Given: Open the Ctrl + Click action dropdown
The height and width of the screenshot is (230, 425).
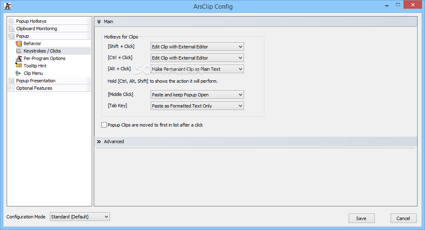Looking at the screenshot, I should tap(197, 58).
